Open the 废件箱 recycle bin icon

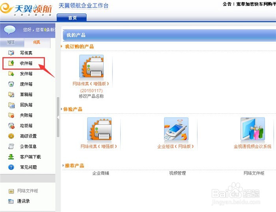point(11,84)
